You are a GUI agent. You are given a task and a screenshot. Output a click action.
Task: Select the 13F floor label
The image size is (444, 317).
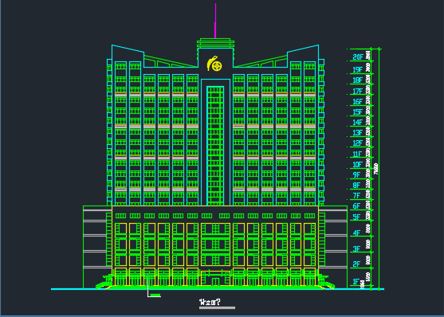point(358,132)
